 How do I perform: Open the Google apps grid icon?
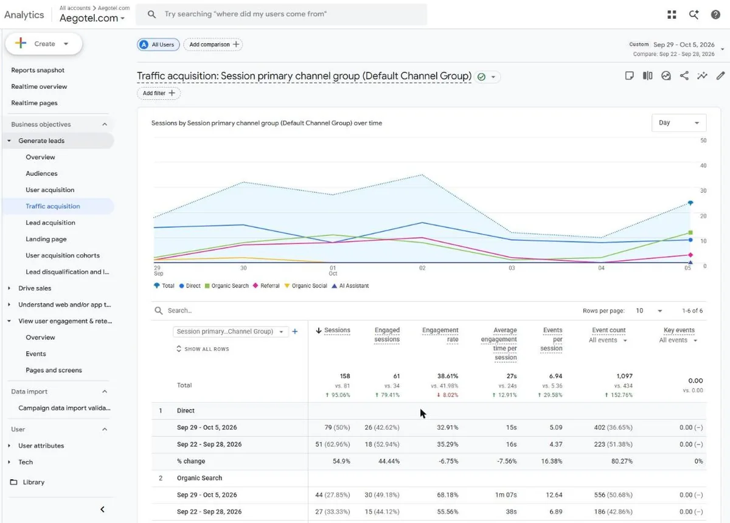coord(672,15)
